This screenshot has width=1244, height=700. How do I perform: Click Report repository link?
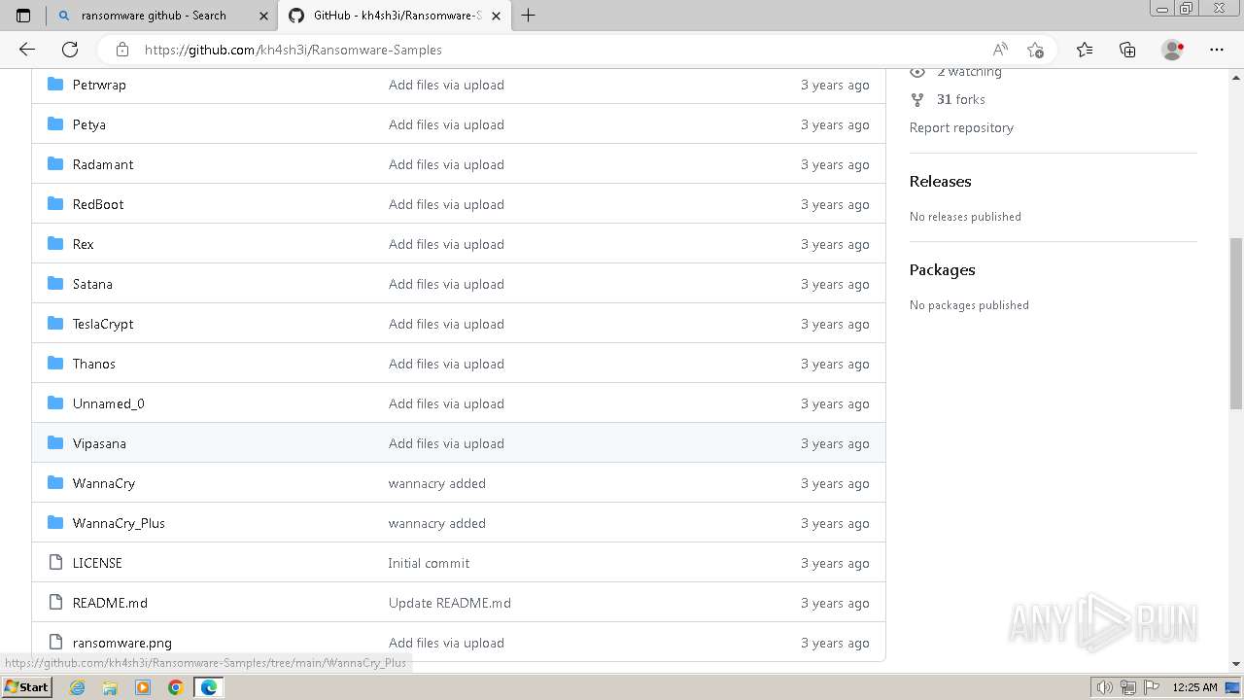961,127
